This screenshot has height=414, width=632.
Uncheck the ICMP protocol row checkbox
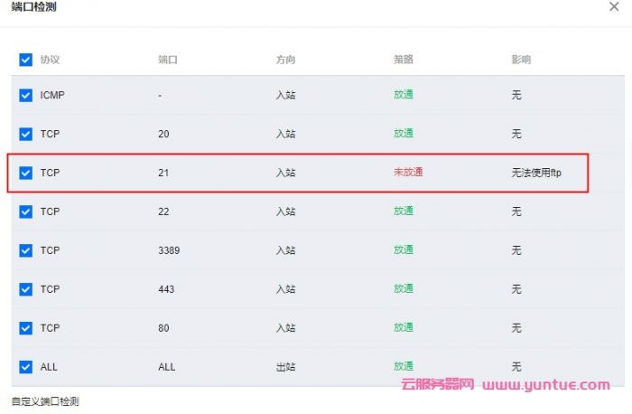tap(25, 95)
